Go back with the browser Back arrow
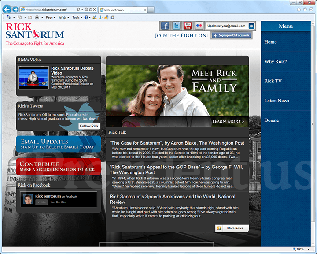The width and height of the screenshot is (317, 254). click(7, 9)
